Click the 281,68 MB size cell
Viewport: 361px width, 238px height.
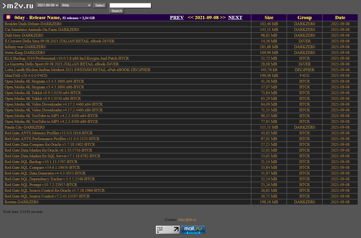pyautogui.click(x=269, y=47)
